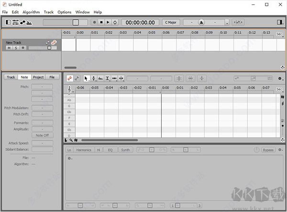Switch to the Track tab in the info pane

coord(11,77)
